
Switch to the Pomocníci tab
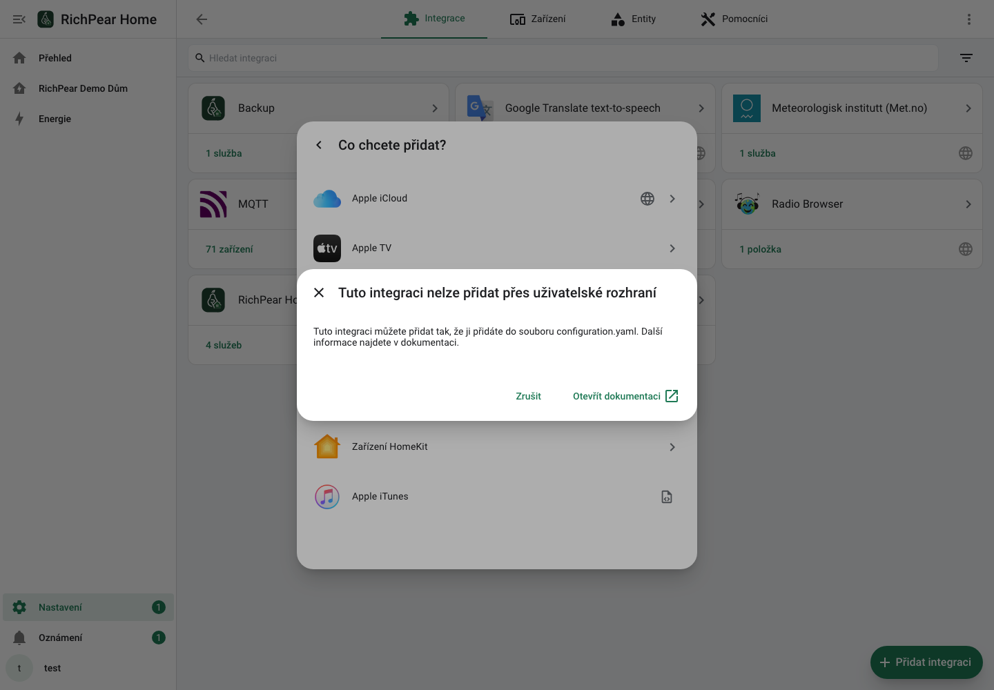pos(734,19)
